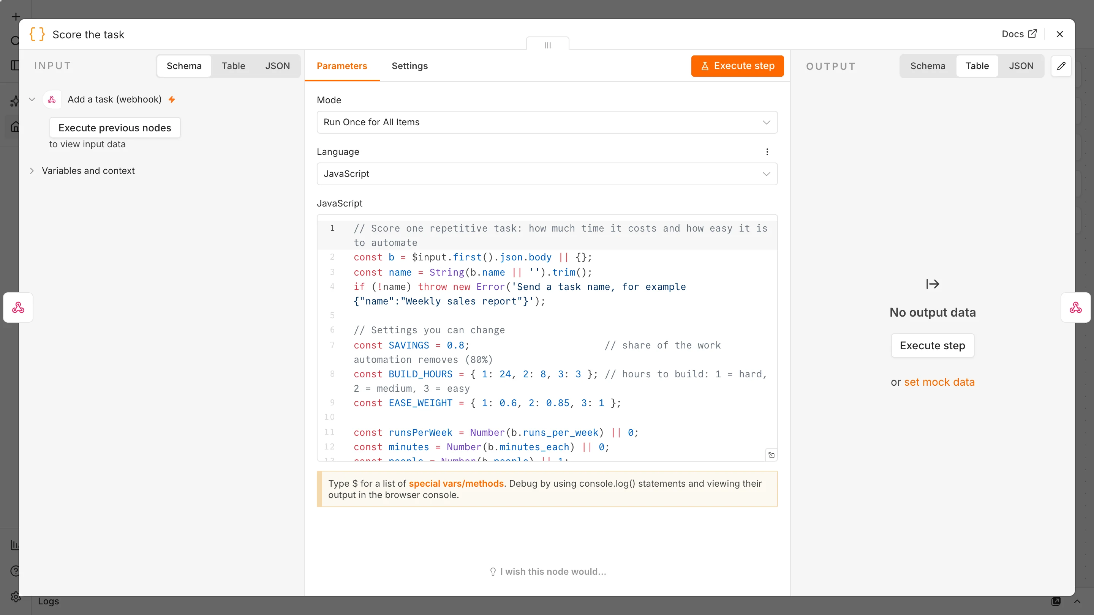Click the webhook icon beside Add a task
Image resolution: width=1094 pixels, height=615 pixels.
coord(52,99)
